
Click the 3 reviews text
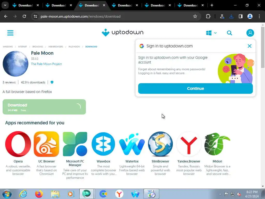pyautogui.click(x=9, y=82)
